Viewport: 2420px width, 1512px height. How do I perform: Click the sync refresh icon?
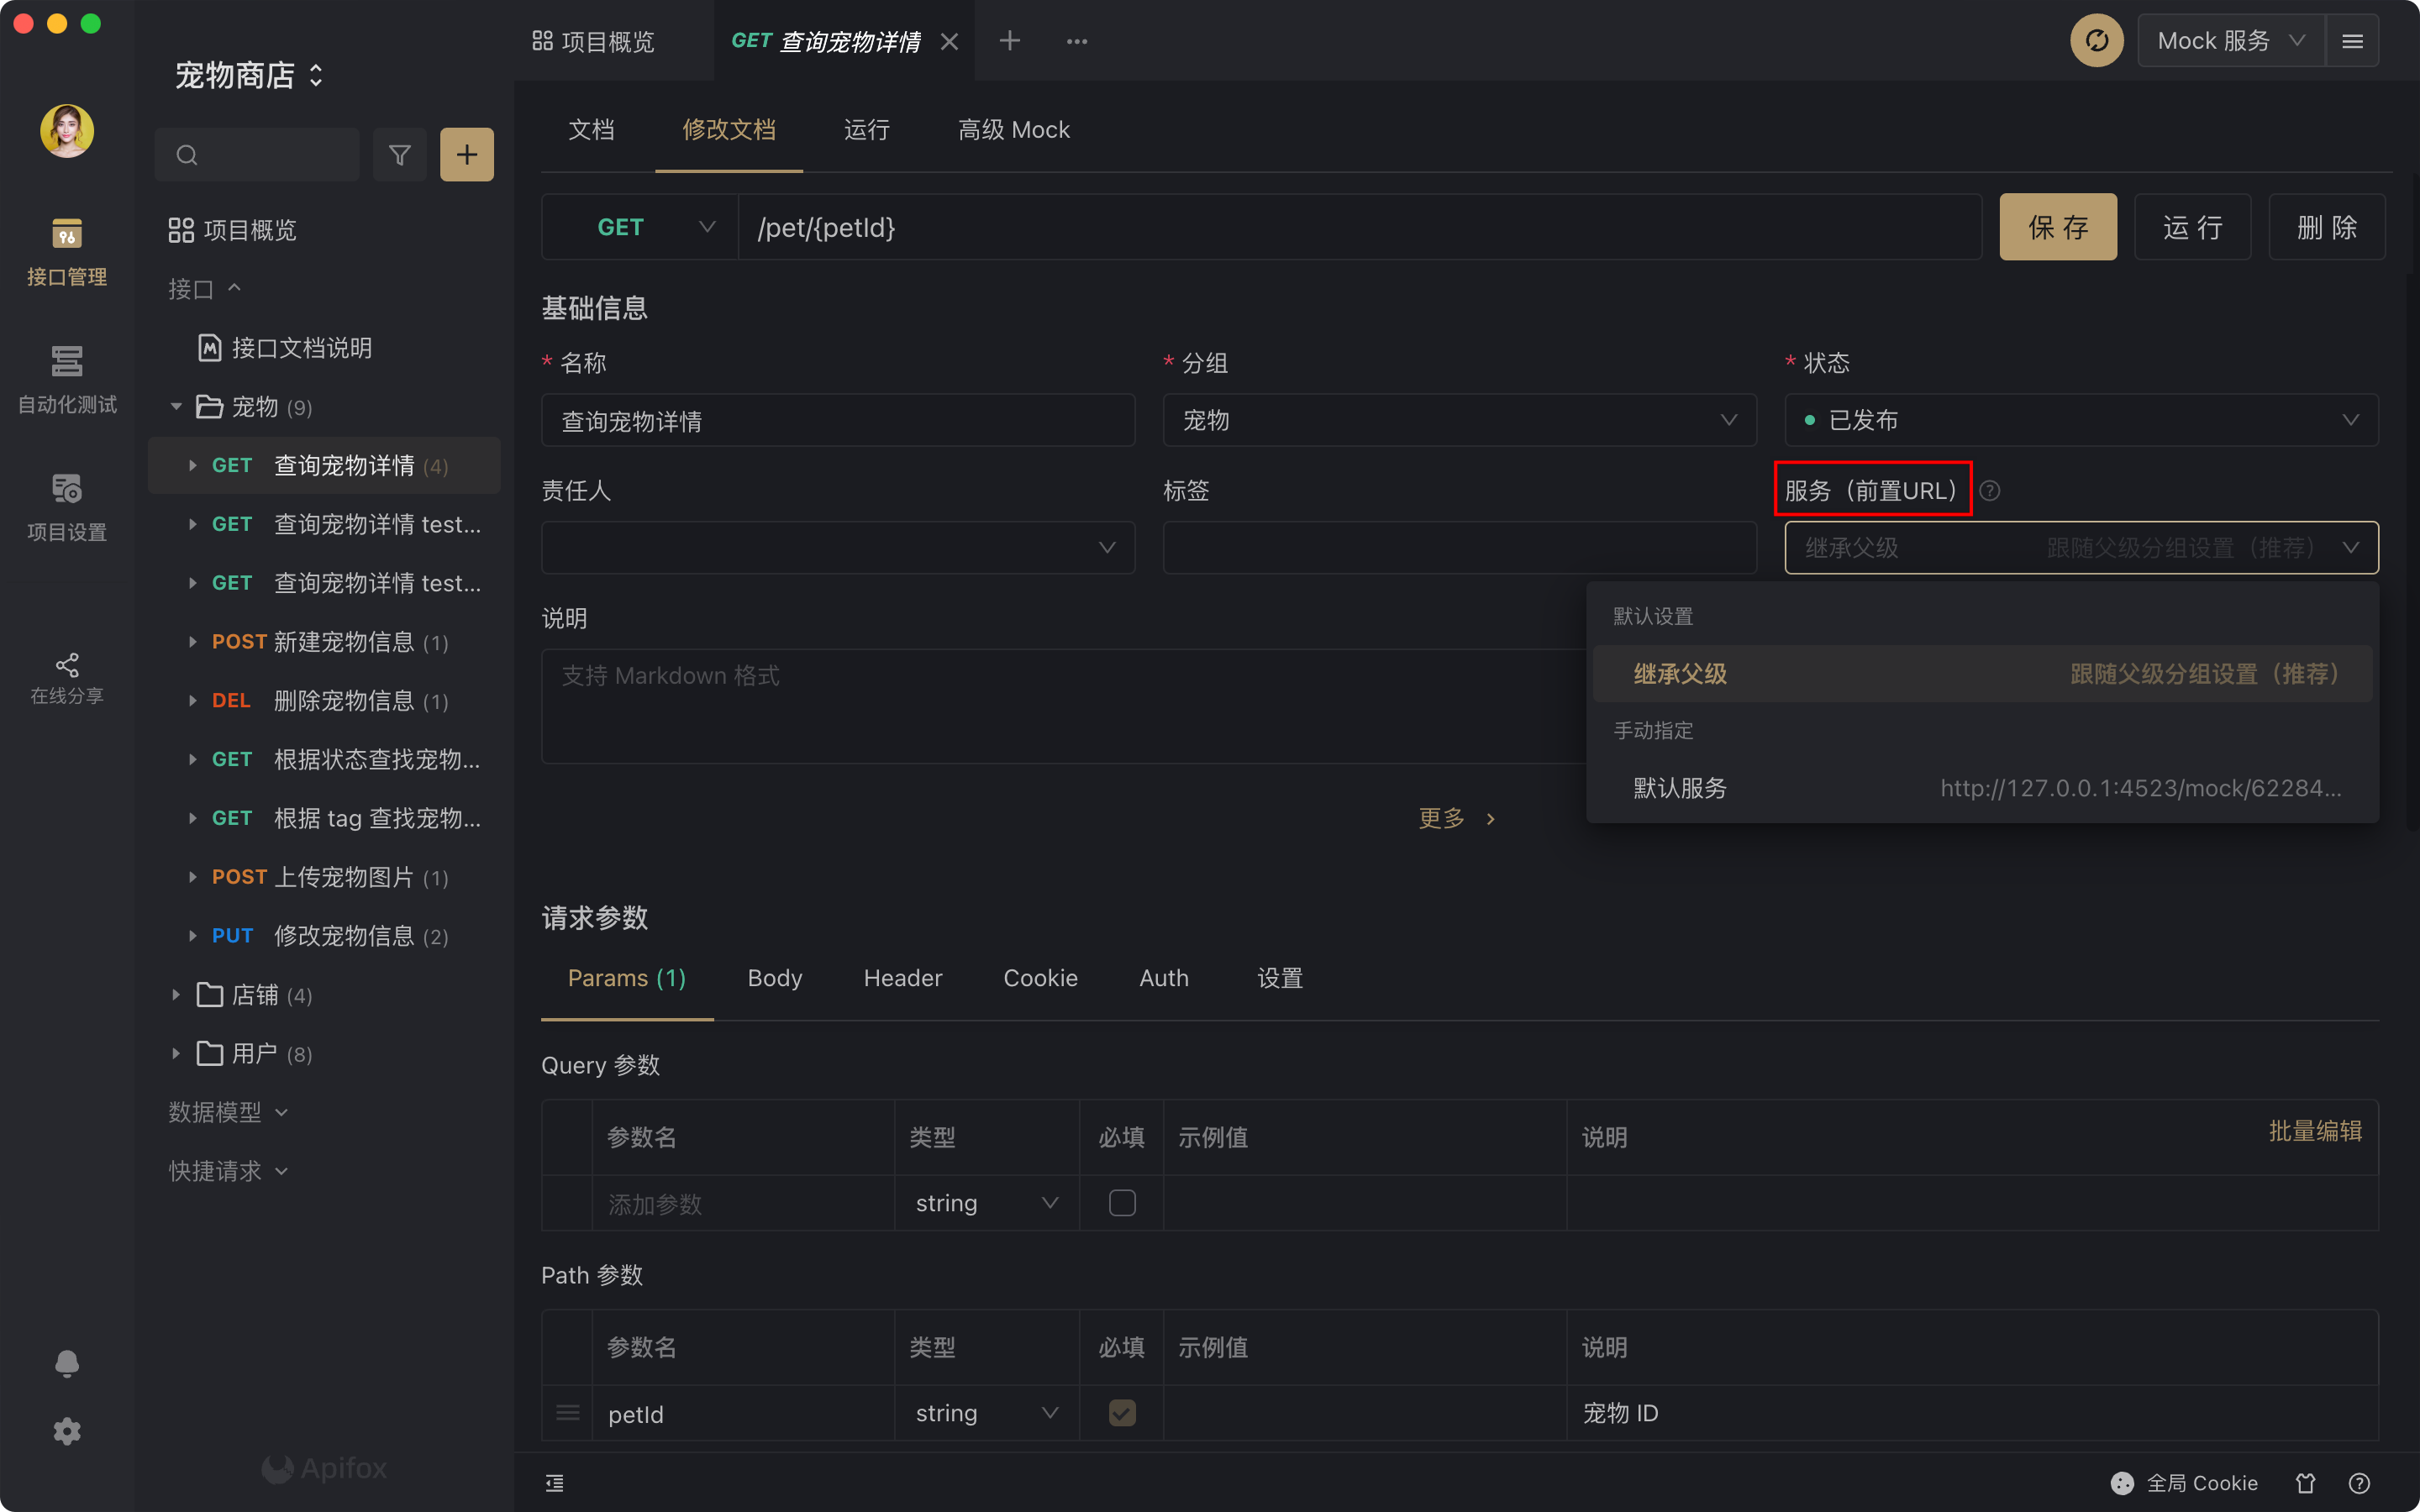tap(2096, 41)
